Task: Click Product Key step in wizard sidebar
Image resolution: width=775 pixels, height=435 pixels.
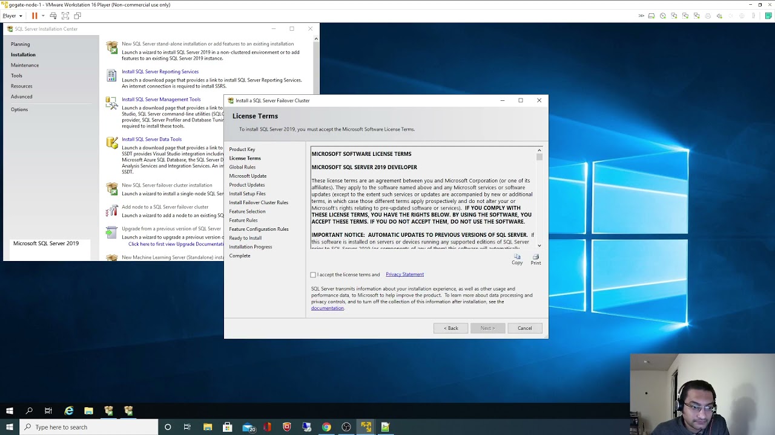Action: 242,149
